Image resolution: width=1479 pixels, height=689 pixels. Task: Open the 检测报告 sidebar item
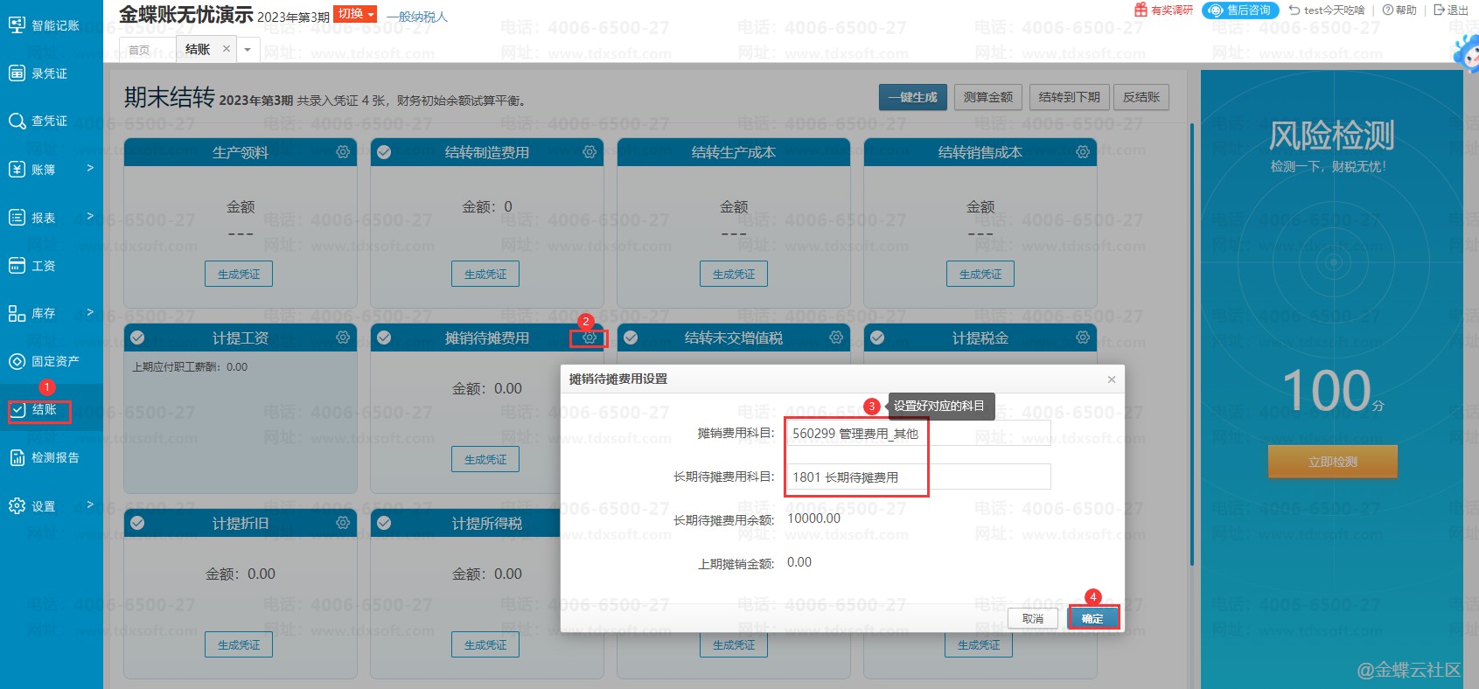(x=44, y=457)
